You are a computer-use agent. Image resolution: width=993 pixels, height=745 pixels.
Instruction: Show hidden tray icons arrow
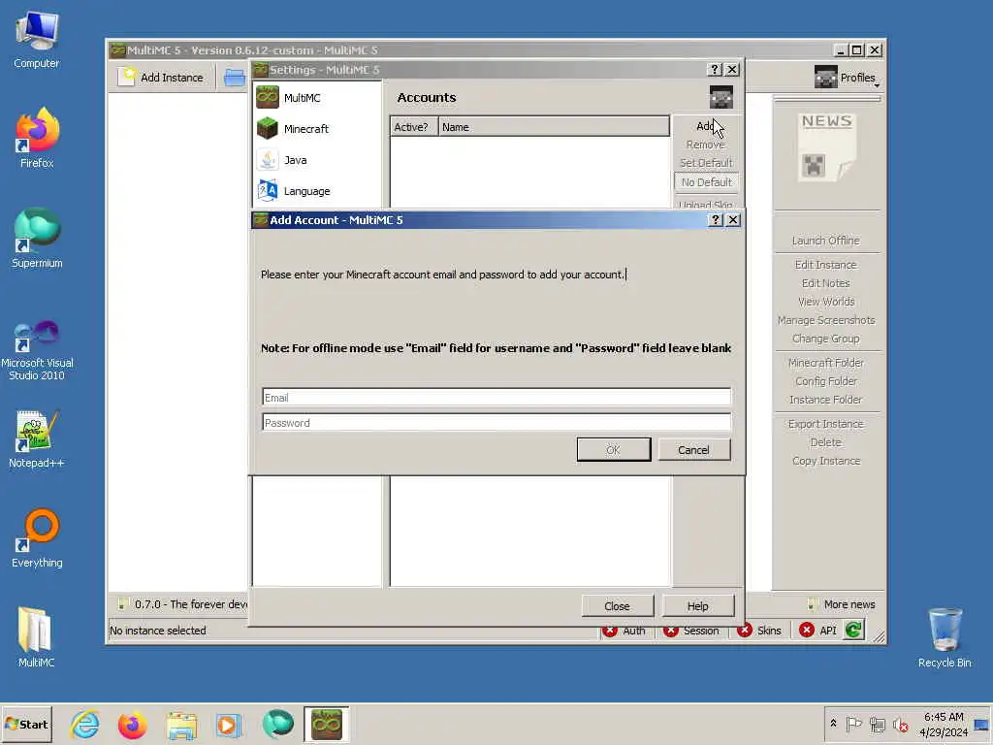click(833, 724)
